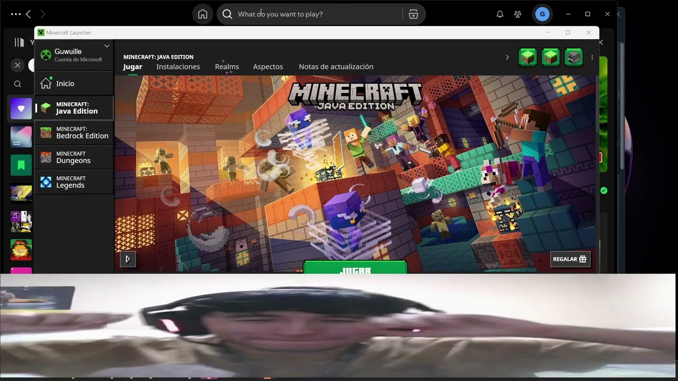Select Minecraft: Java Edition in sidebar
This screenshot has width=678, height=381.
pyautogui.click(x=74, y=108)
